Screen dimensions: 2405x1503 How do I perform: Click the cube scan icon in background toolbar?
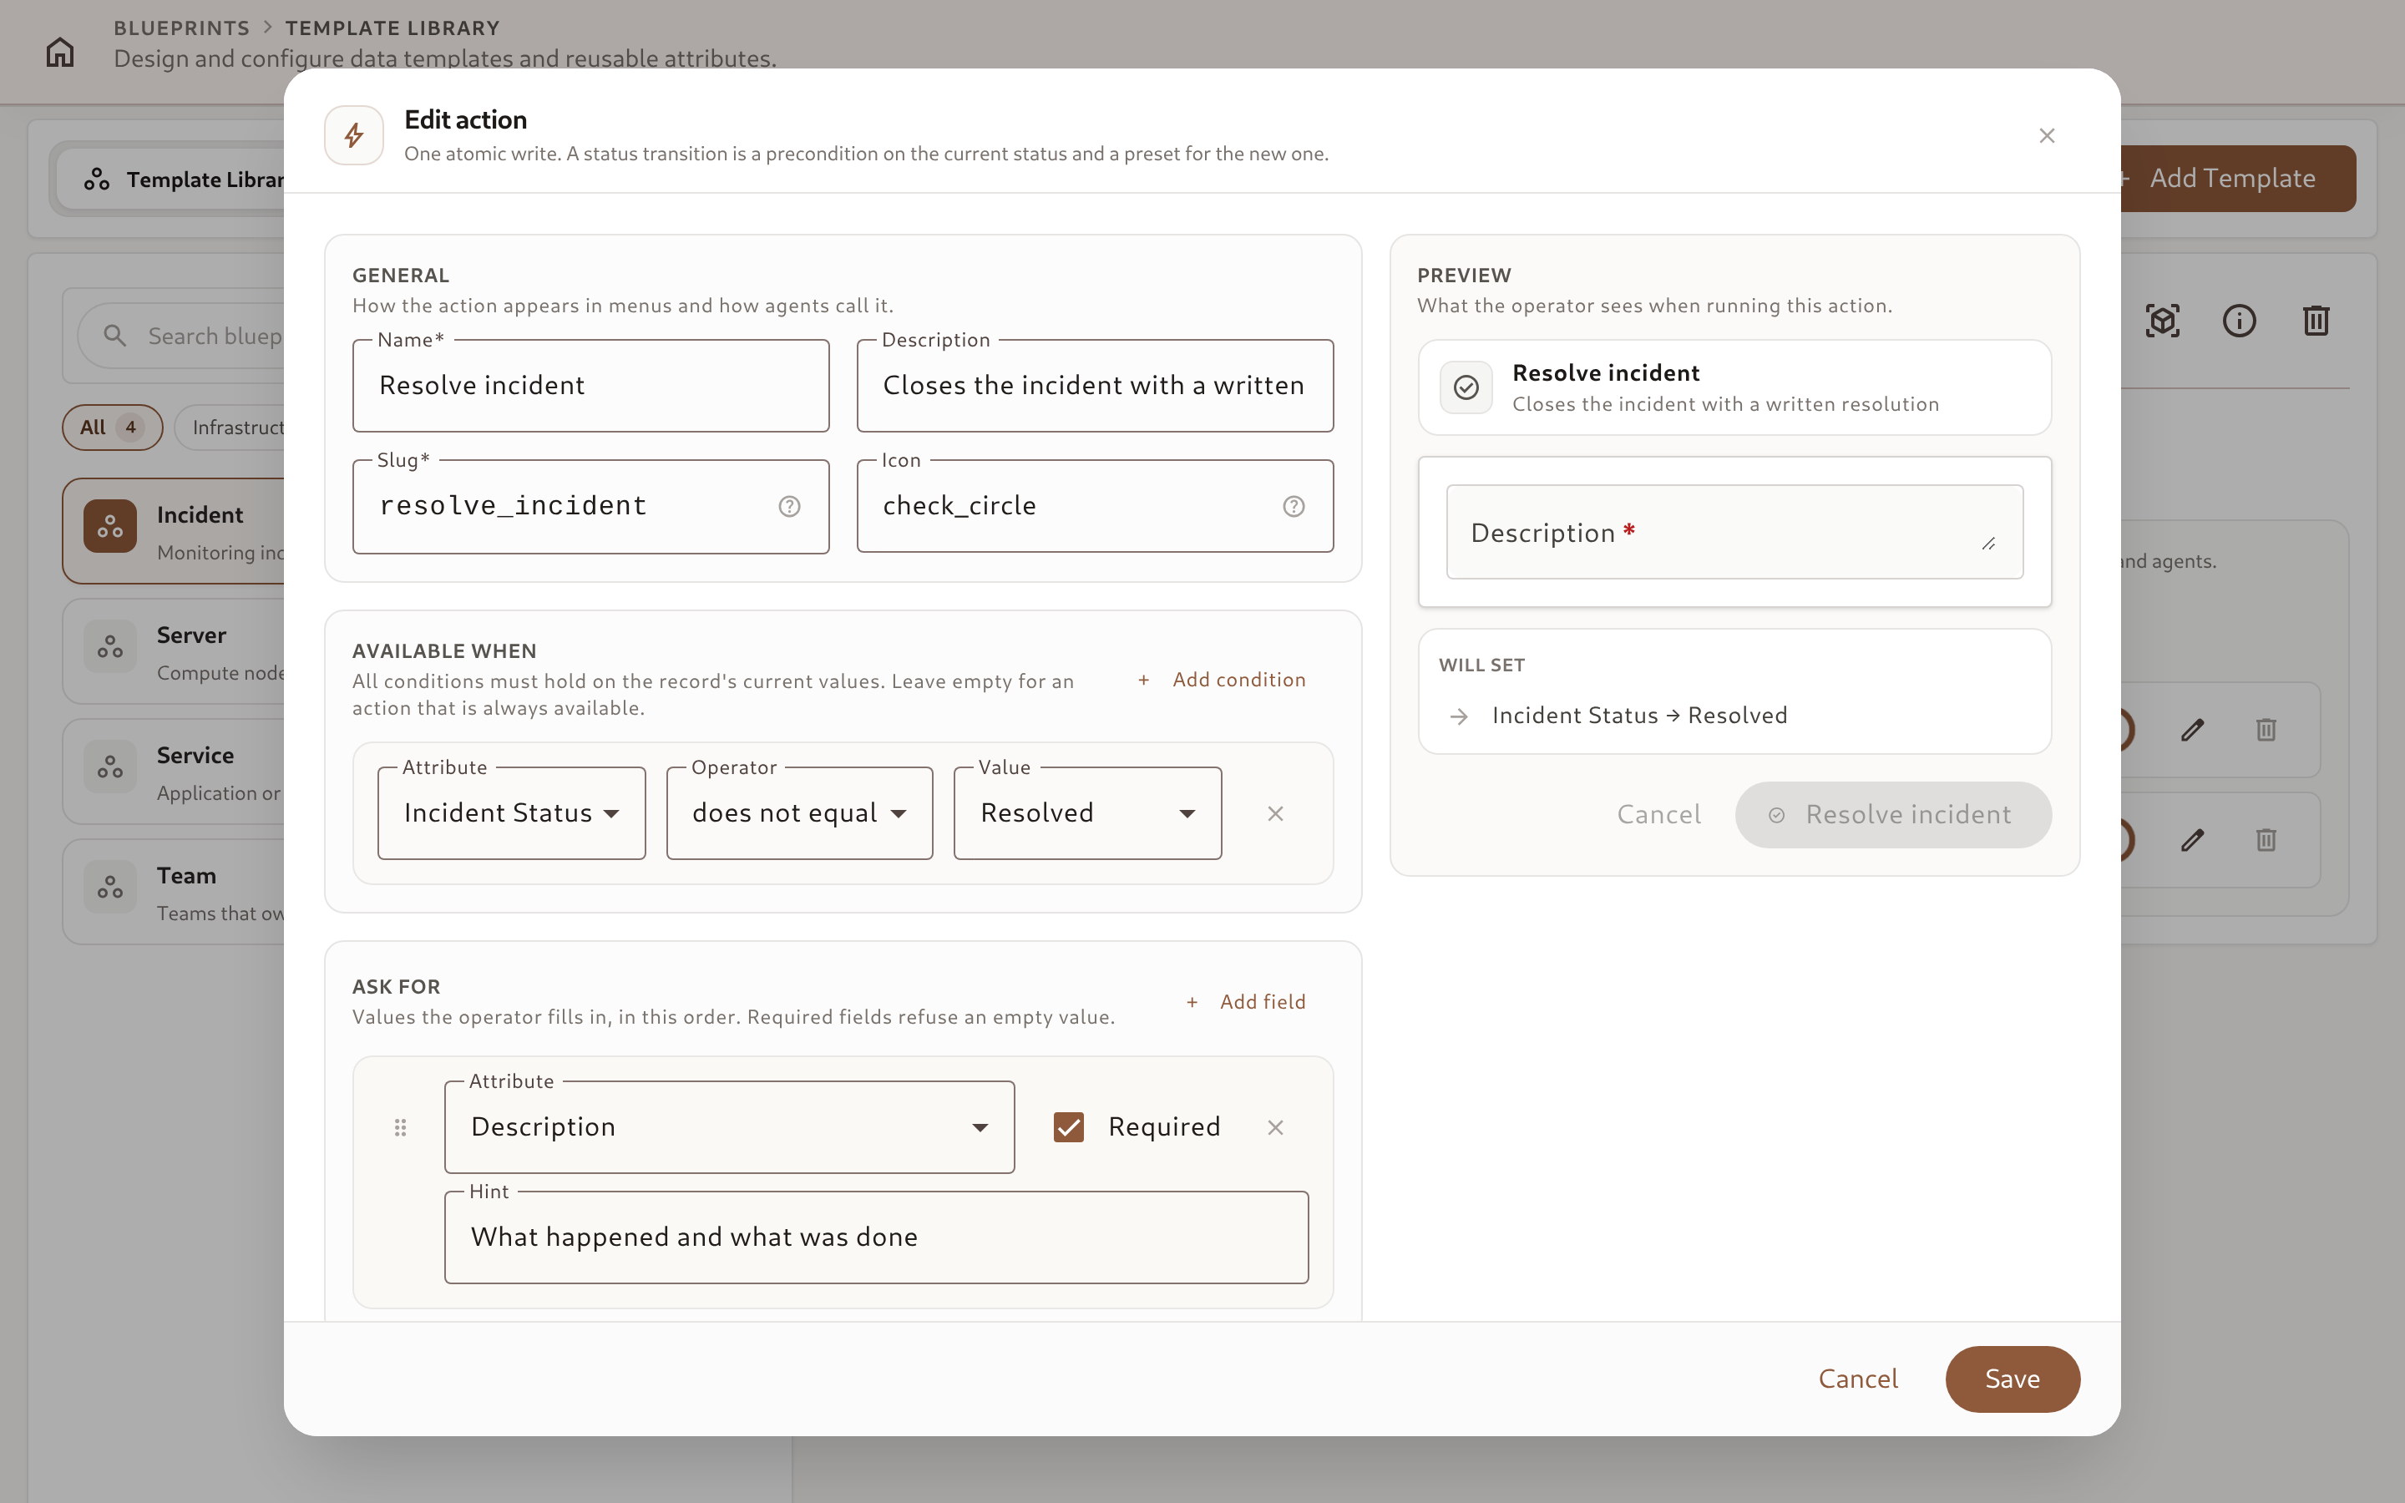(x=2163, y=321)
